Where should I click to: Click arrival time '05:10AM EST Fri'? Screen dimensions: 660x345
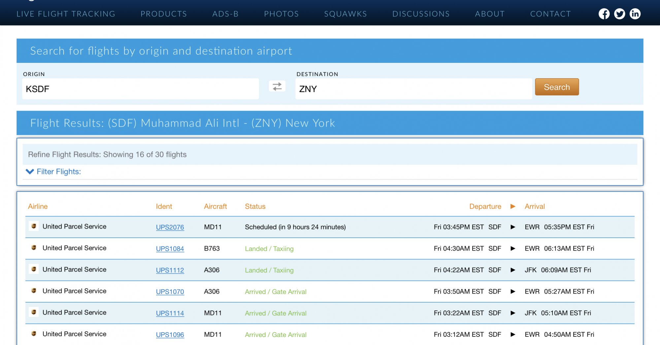click(x=566, y=313)
